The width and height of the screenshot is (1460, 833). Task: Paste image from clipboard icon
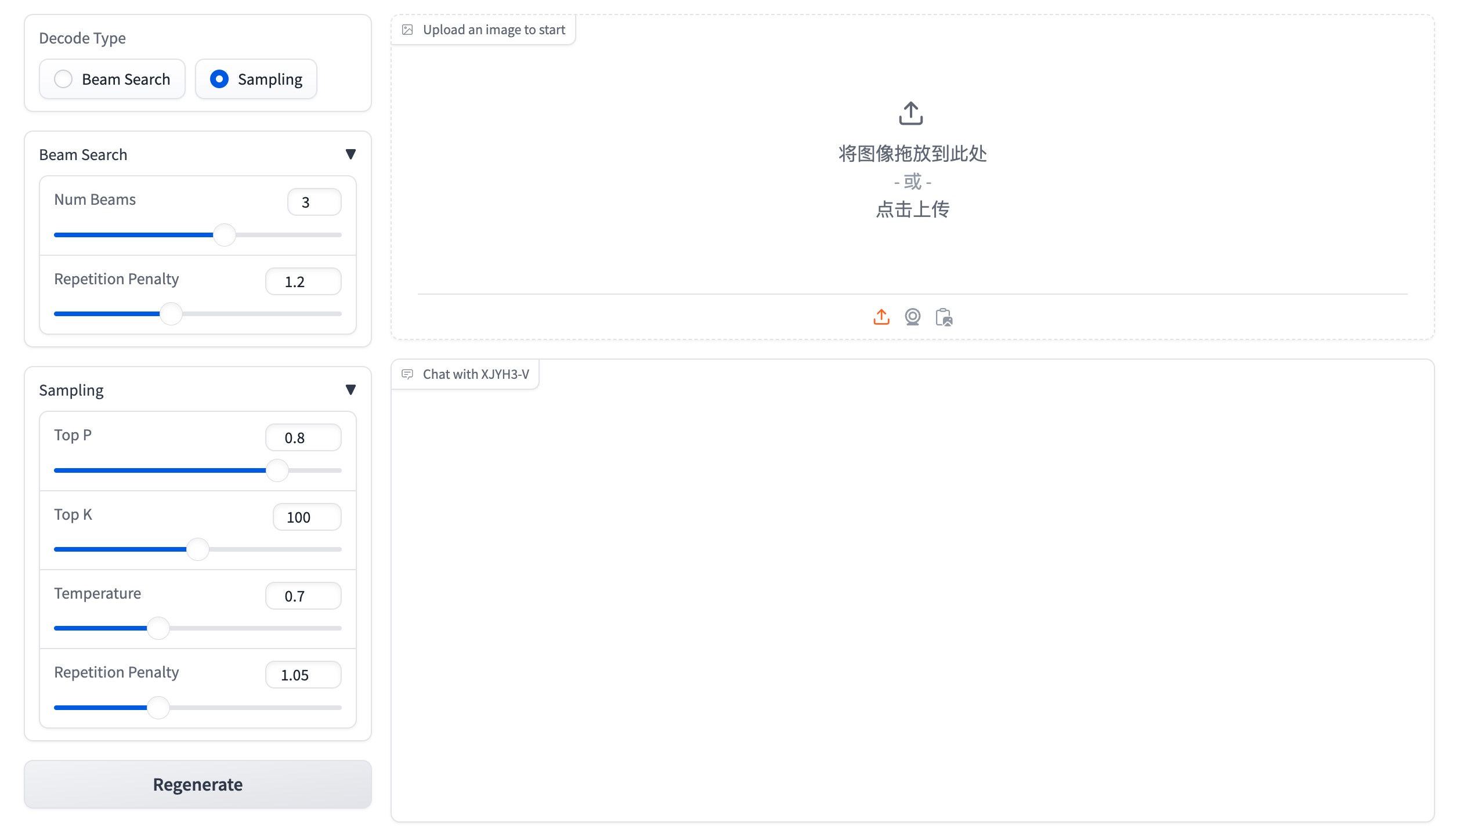(944, 317)
